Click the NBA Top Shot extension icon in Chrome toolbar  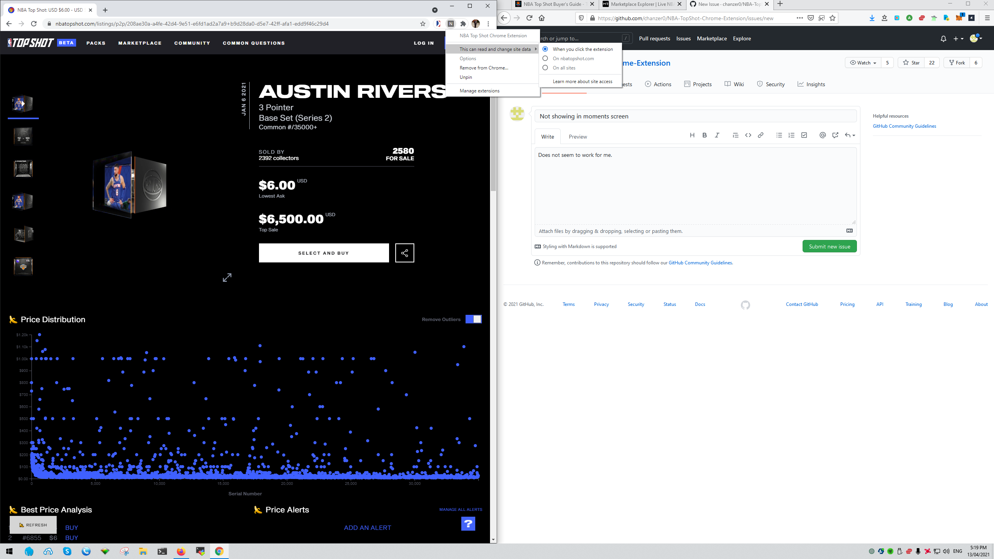[450, 24]
